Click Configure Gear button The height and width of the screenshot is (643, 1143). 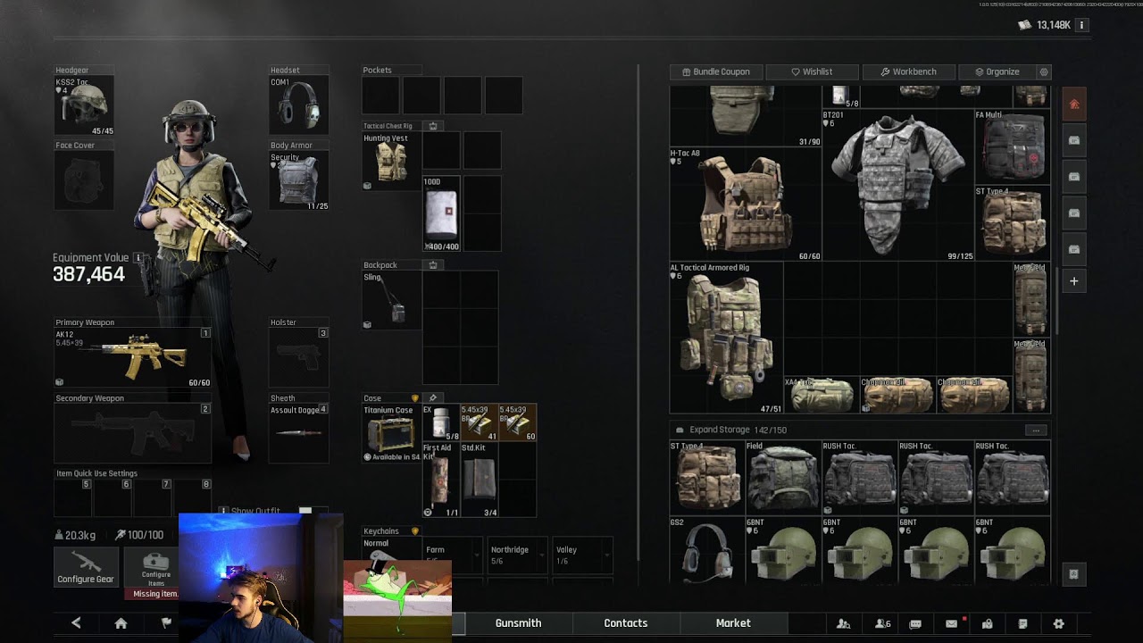point(86,567)
